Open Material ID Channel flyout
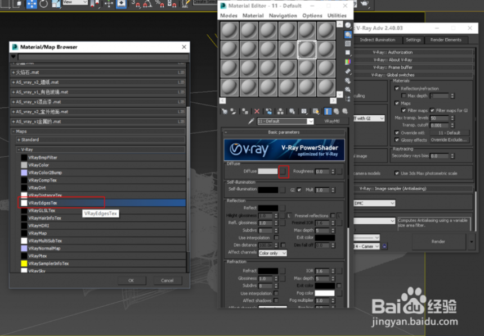The height and width of the screenshot is (336, 484). click(304, 111)
